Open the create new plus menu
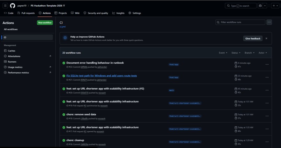The image size is (281, 148). (x=275, y=6)
